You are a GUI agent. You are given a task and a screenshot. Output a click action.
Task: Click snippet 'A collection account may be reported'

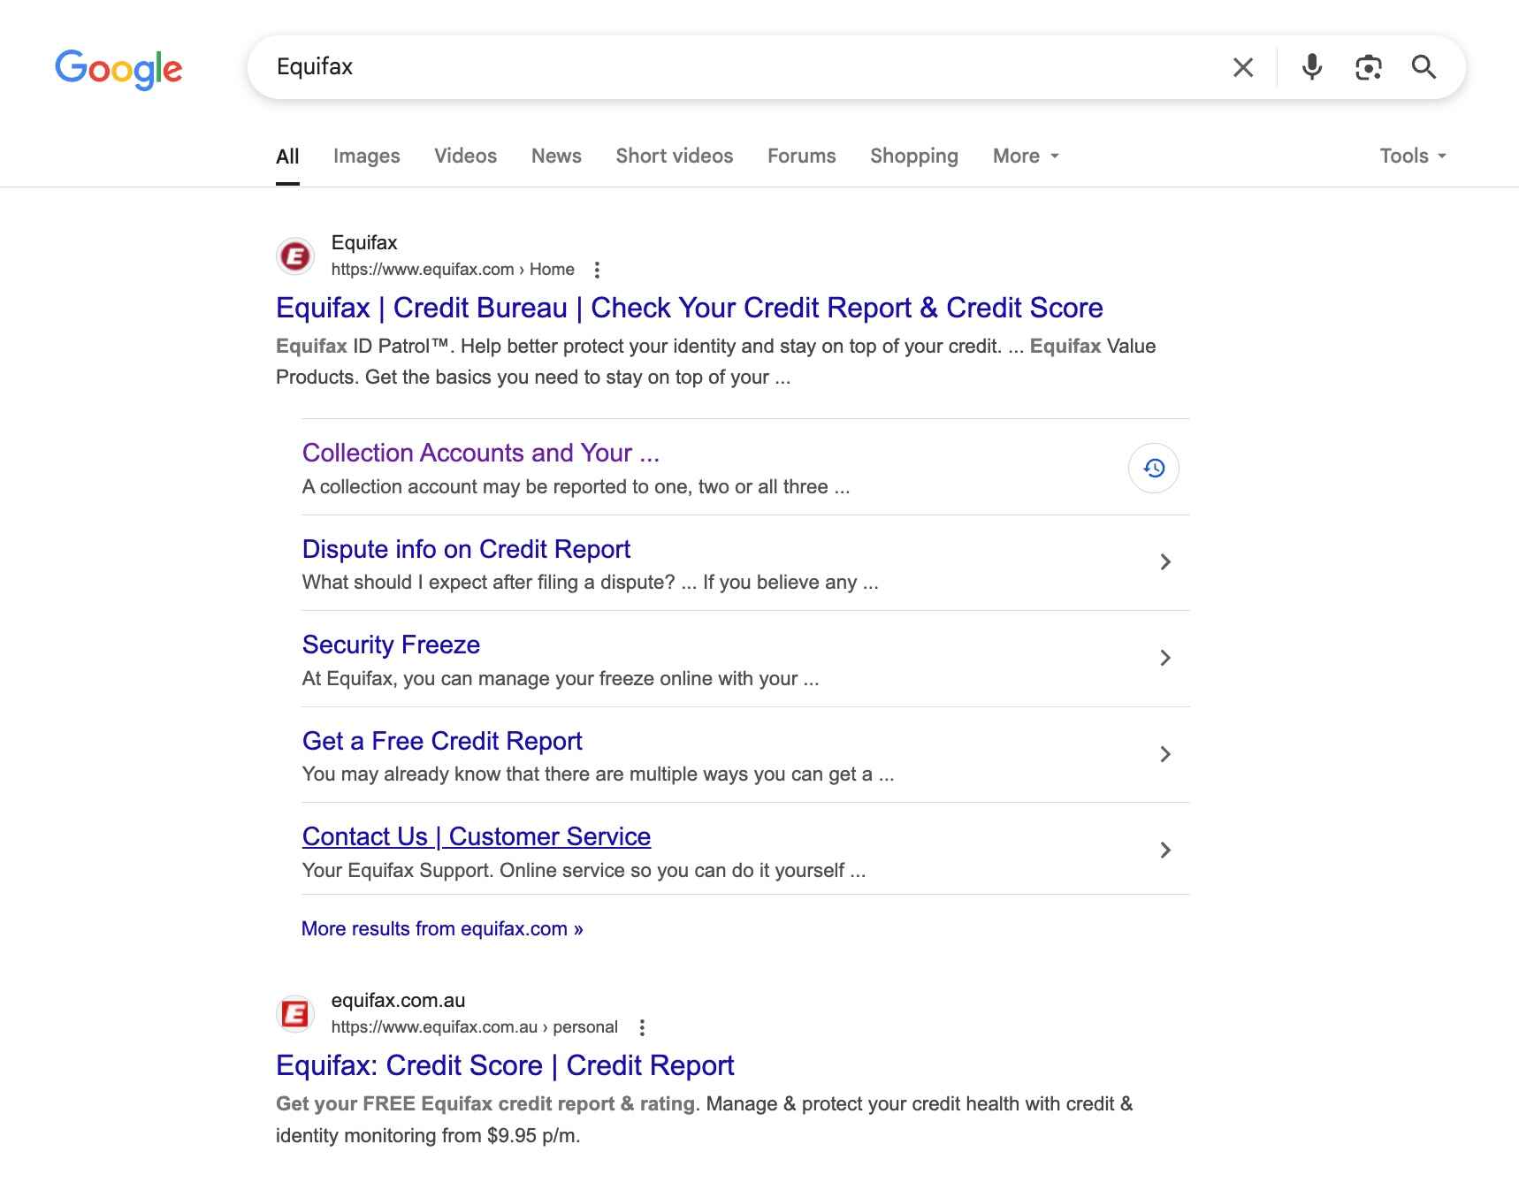click(x=576, y=487)
